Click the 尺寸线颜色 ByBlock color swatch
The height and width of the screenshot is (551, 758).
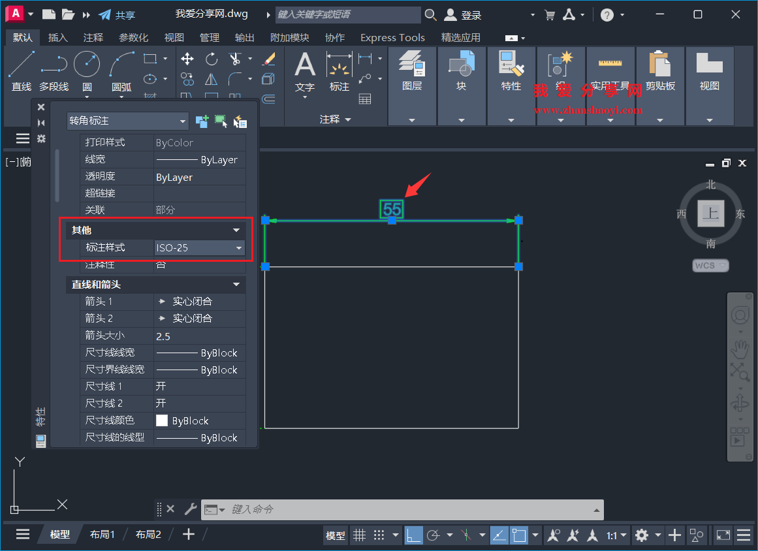click(161, 420)
